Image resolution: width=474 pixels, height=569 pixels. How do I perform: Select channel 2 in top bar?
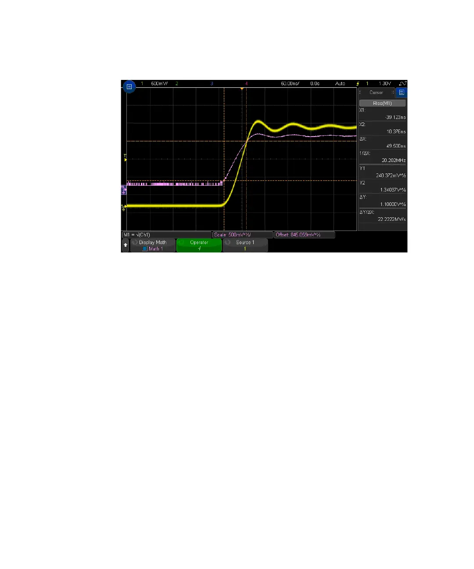coord(177,83)
